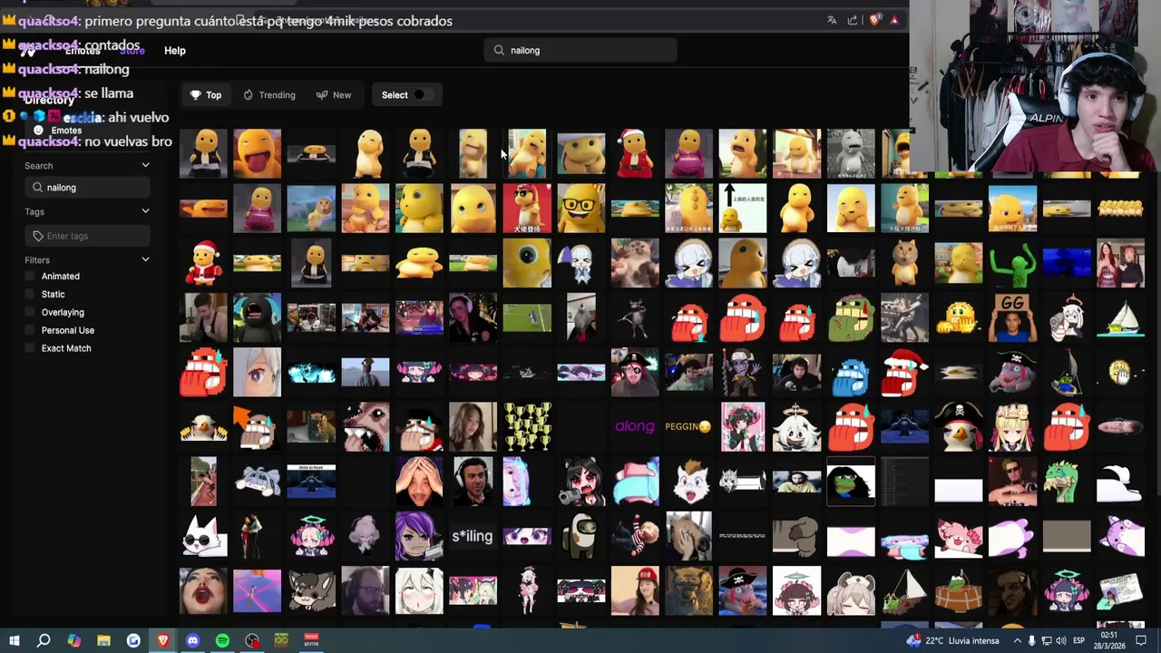Screen dimensions: 1161x653
Task: Select the 's*iling' text emote
Action: [473, 536]
